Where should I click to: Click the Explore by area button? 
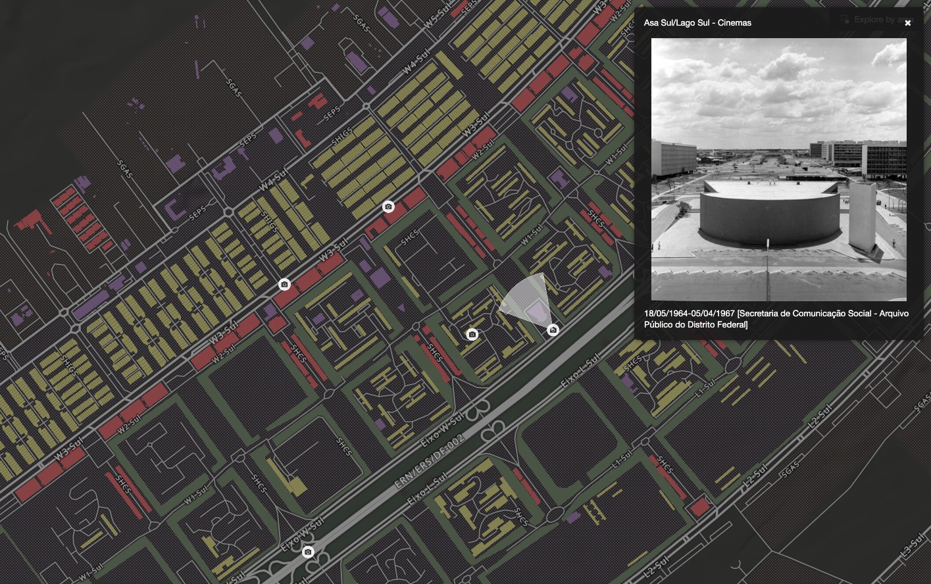[883, 20]
